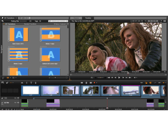The height and width of the screenshot is (126, 168).
Task: Jump to start of movie button
Action: [x=109, y=78]
